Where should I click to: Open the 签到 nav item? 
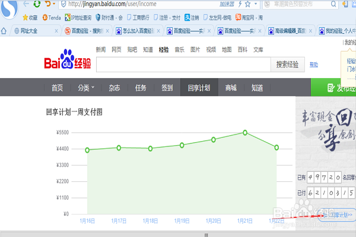167,88
